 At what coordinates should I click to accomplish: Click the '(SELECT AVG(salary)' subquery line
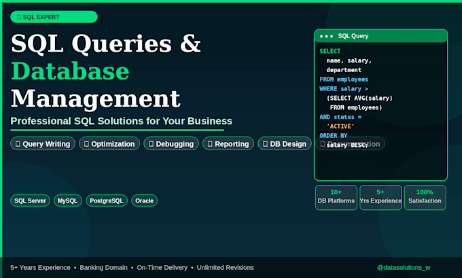pyautogui.click(x=359, y=98)
